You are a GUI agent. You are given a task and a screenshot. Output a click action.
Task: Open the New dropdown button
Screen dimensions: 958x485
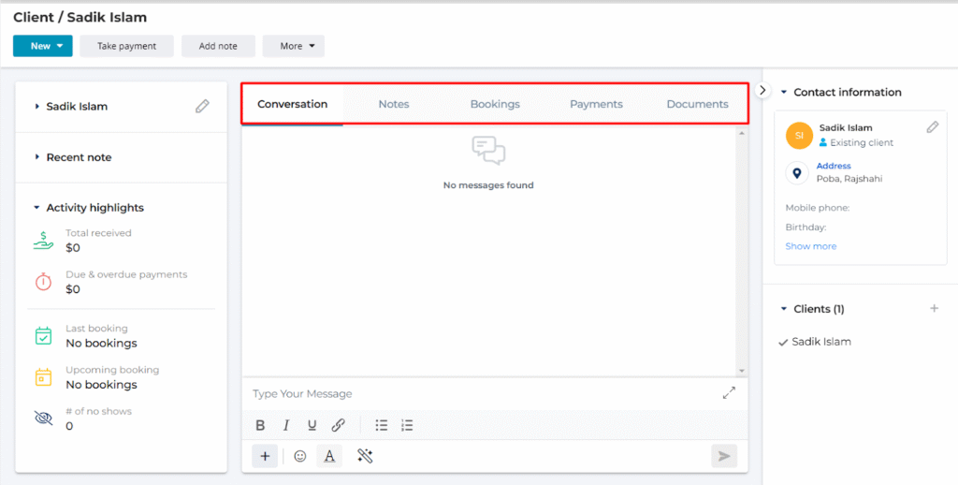[43, 46]
